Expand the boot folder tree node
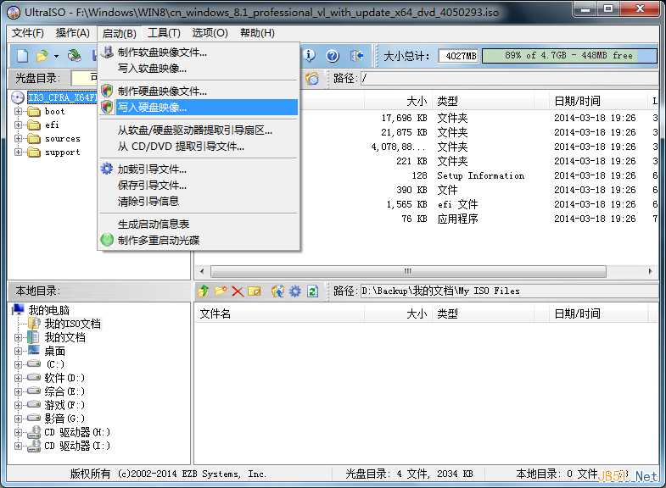666x488 pixels. pos(18,112)
